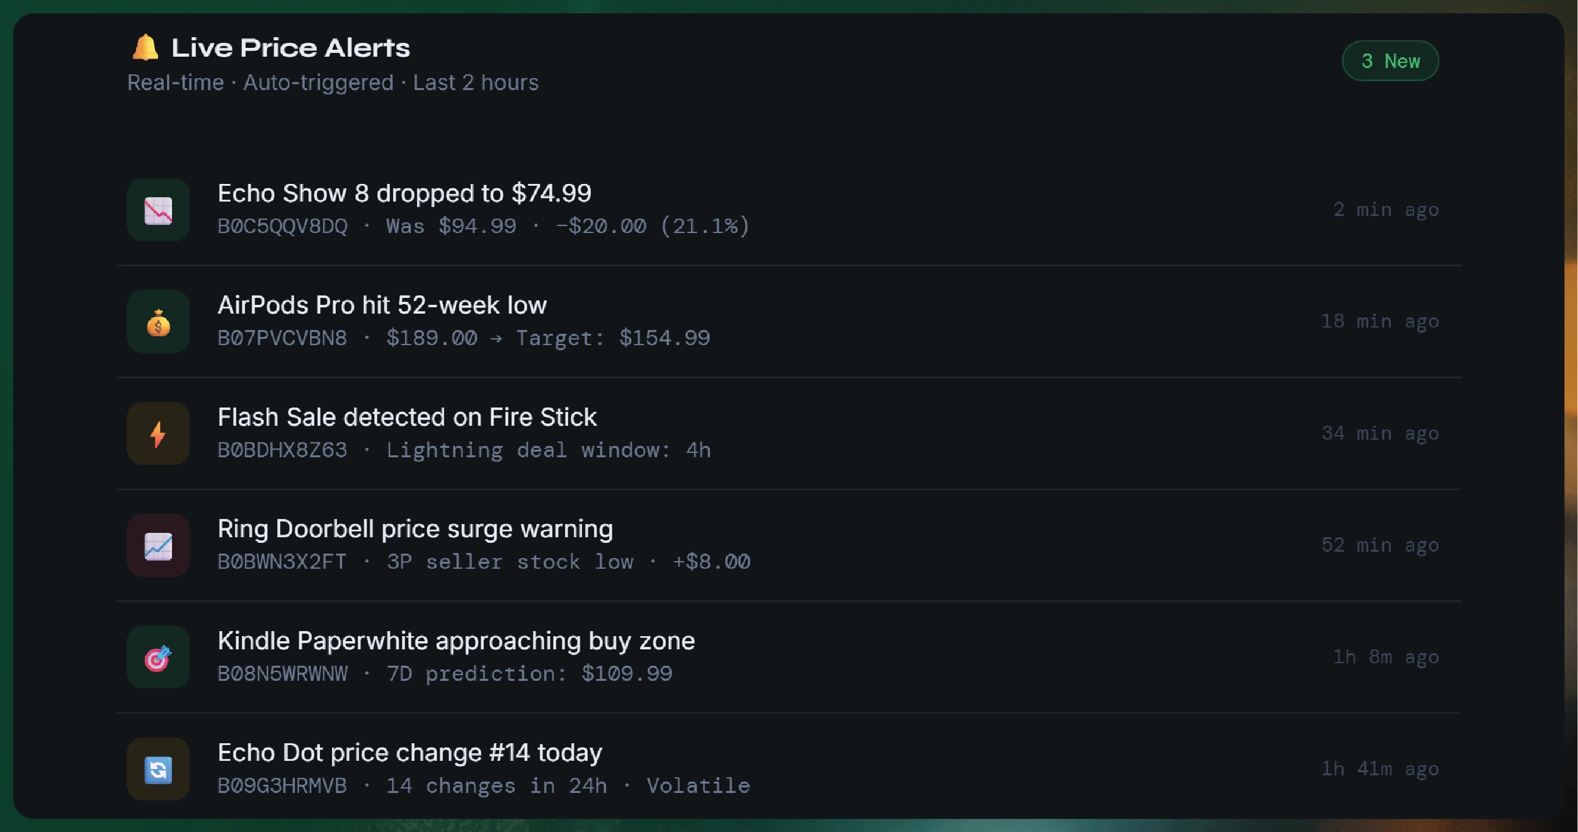This screenshot has width=1578, height=832.
Task: Click the "2 min ago" timestamp
Action: tap(1386, 210)
